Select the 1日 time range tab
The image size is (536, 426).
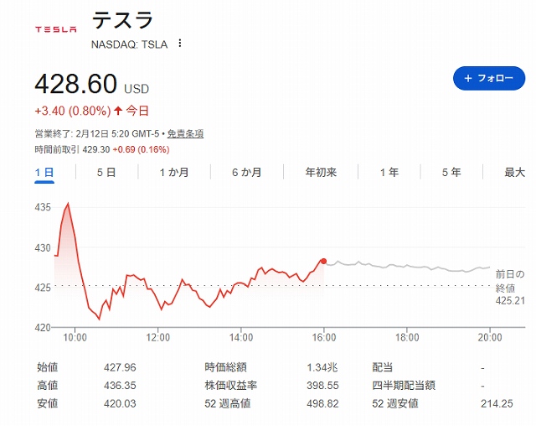coord(44,172)
